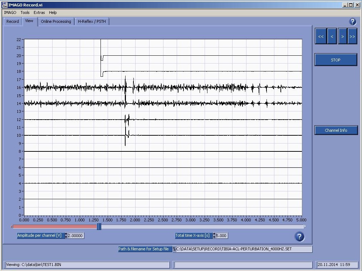Click the STOP button
The height and width of the screenshot is (271, 362).
(x=336, y=60)
